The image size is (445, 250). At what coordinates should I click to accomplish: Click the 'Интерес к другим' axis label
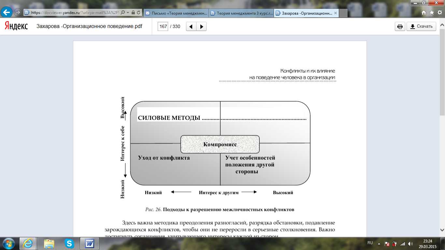point(219,192)
